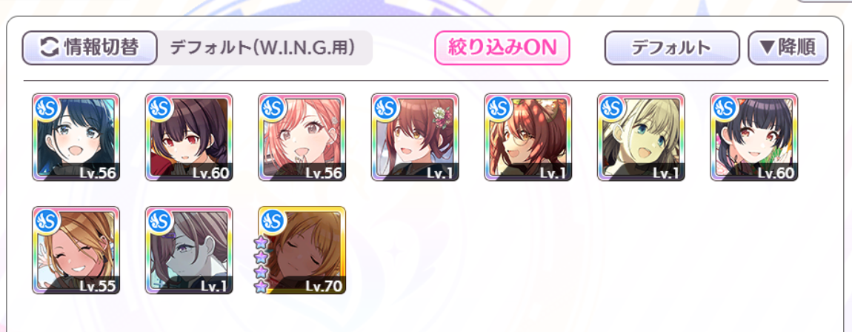Choose the brown-haired idol with flower hairpin
Screen dimensions: 852x332
pos(415,137)
